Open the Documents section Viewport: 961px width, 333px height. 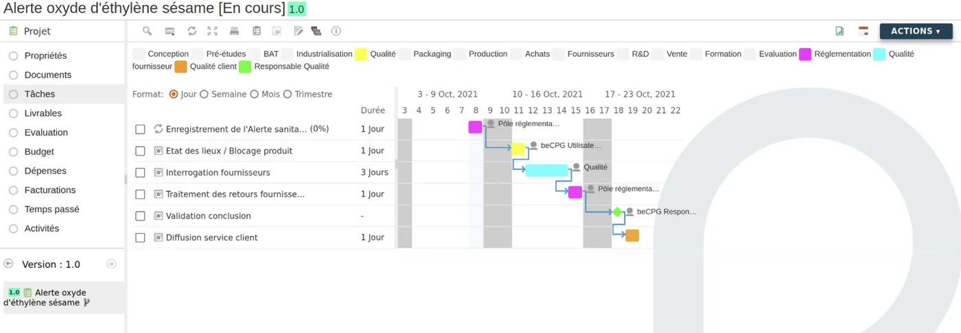[48, 75]
